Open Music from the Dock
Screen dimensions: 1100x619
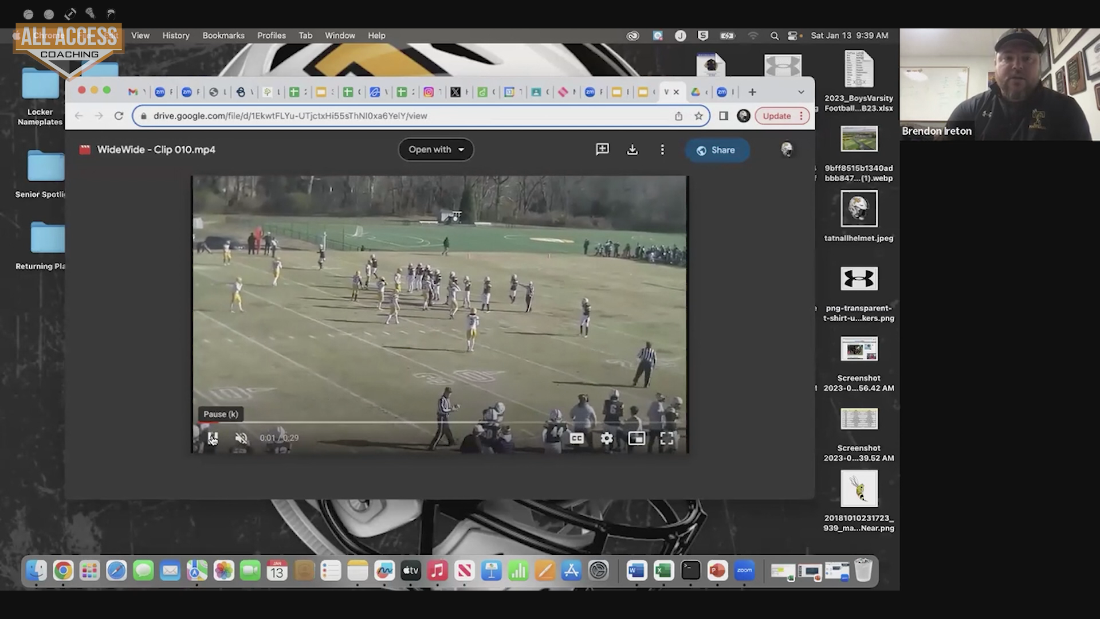pos(438,571)
